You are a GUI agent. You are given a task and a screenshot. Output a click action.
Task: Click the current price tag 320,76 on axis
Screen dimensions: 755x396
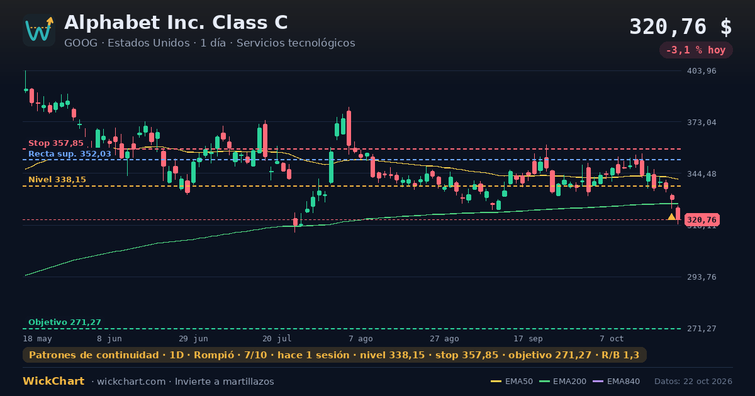click(x=702, y=220)
